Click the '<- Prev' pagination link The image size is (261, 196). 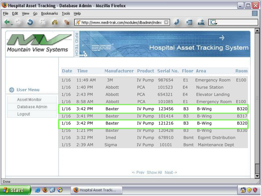(138, 173)
